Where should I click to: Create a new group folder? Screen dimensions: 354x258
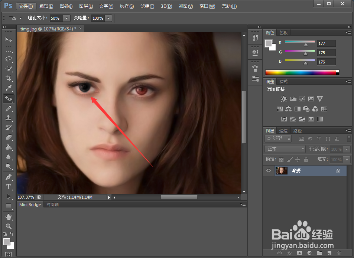[319, 253]
